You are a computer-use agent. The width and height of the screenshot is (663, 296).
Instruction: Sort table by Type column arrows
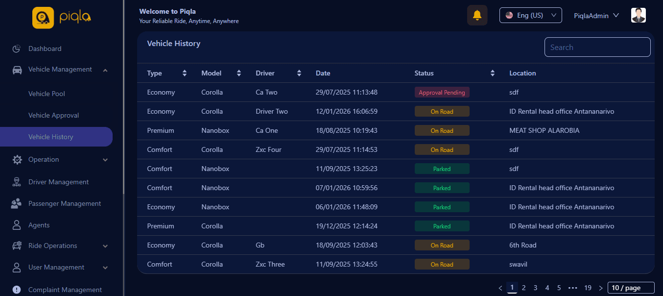185,73
